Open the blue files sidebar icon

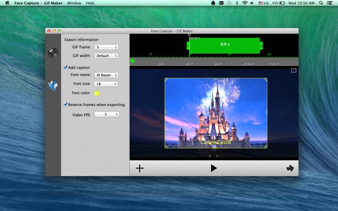pyautogui.click(x=53, y=86)
